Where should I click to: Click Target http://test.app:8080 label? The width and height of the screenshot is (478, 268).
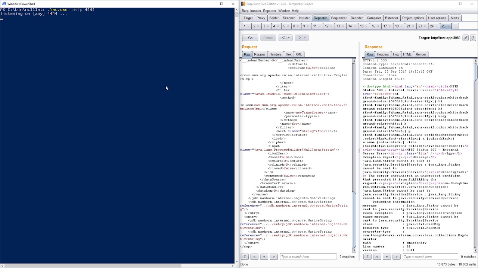[x=440, y=38]
